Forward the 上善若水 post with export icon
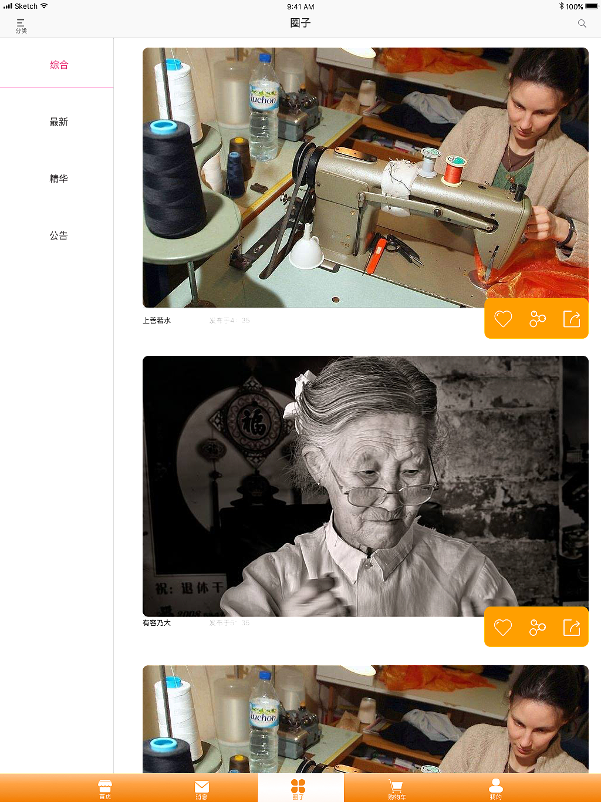This screenshot has width=601, height=802. coord(571,319)
